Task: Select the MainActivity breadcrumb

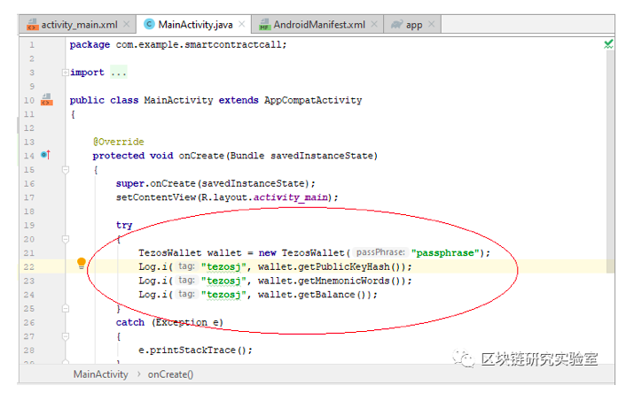Action: point(100,374)
